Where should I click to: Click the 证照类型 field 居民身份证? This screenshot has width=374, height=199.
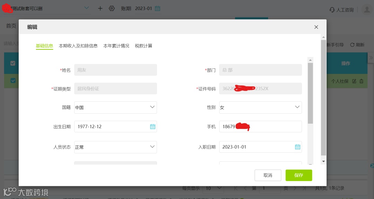115,88
